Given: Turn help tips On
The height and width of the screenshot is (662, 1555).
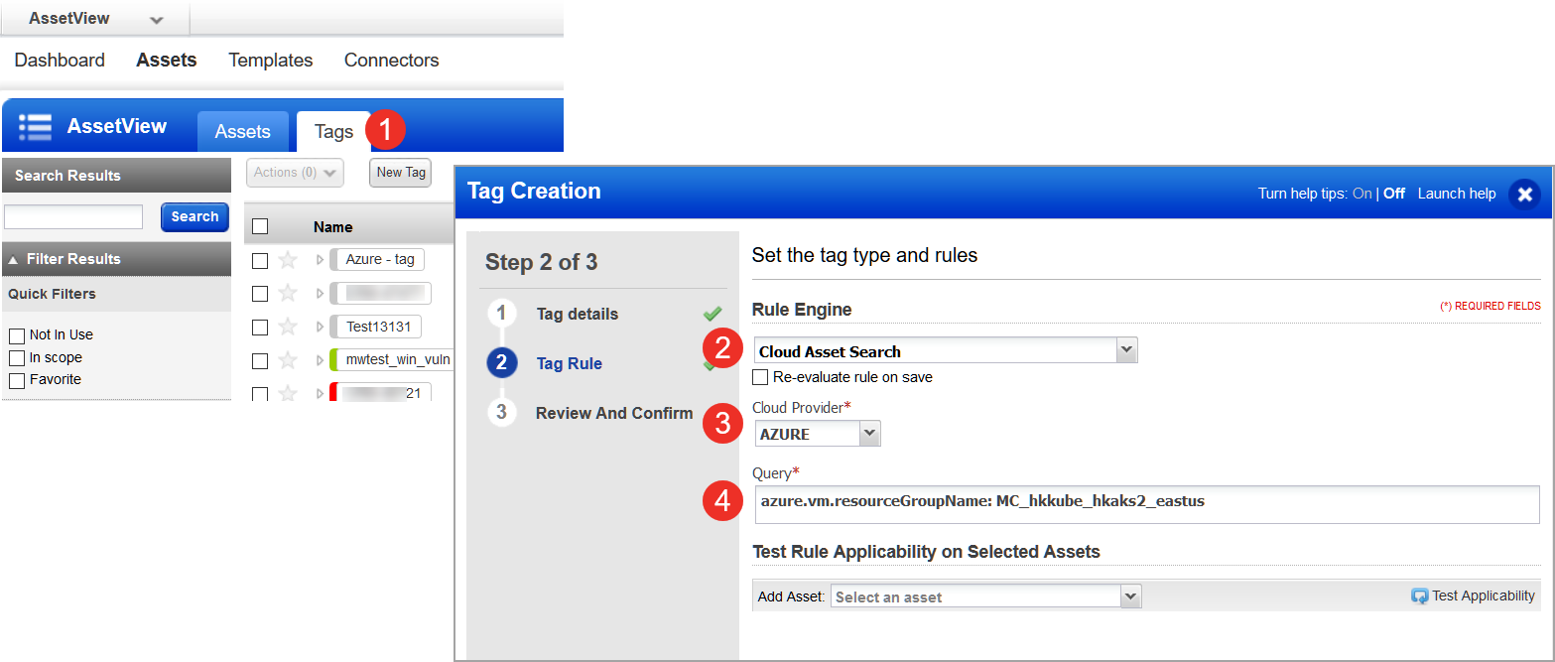Looking at the screenshot, I should point(1361,194).
